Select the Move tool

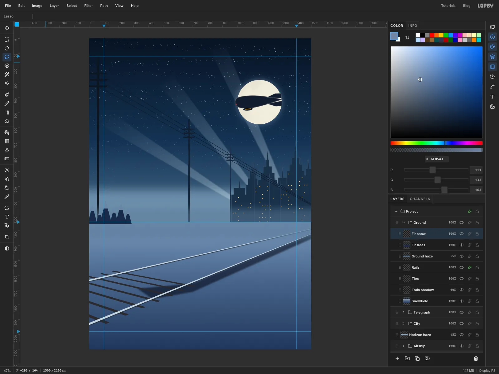[x=7, y=28]
